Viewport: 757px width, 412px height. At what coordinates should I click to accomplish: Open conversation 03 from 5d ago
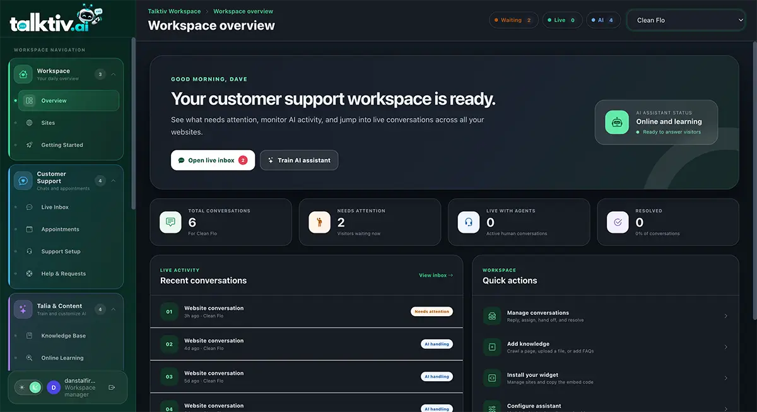[307, 377]
